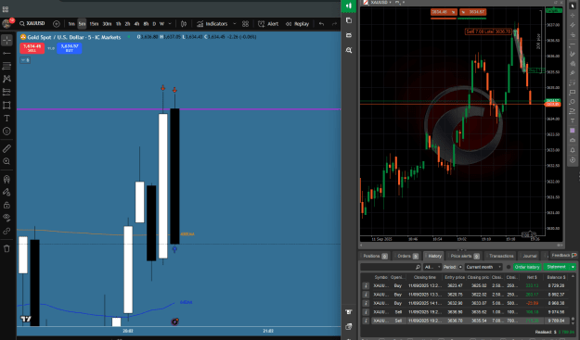This screenshot has height=340, width=580.
Task: Open the Fibonacci retracement tools
Action: (6, 66)
